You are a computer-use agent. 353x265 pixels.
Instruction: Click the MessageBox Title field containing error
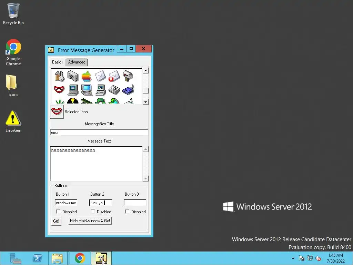99,132
